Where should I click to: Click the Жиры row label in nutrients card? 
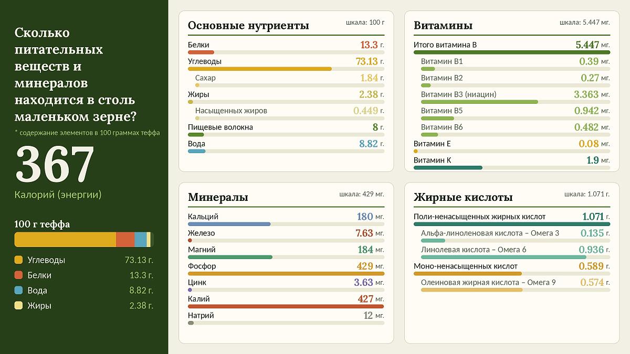tap(198, 94)
